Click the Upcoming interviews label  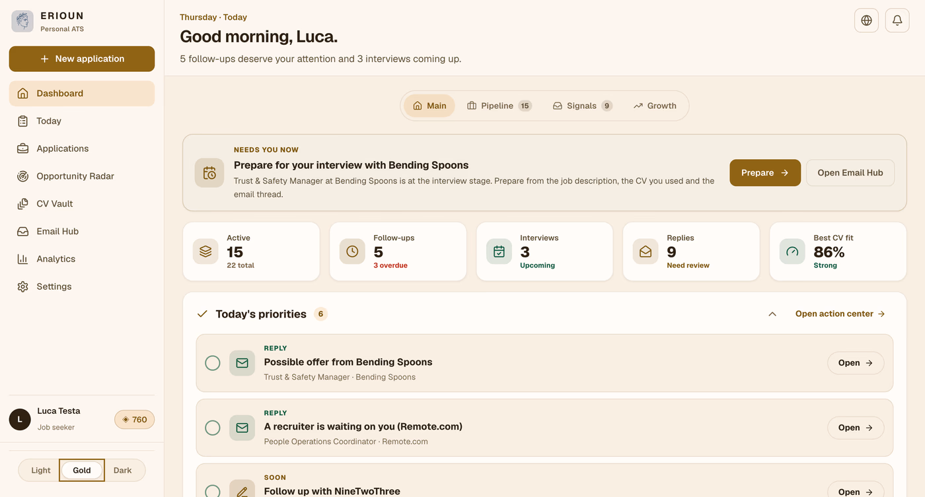pos(537,265)
